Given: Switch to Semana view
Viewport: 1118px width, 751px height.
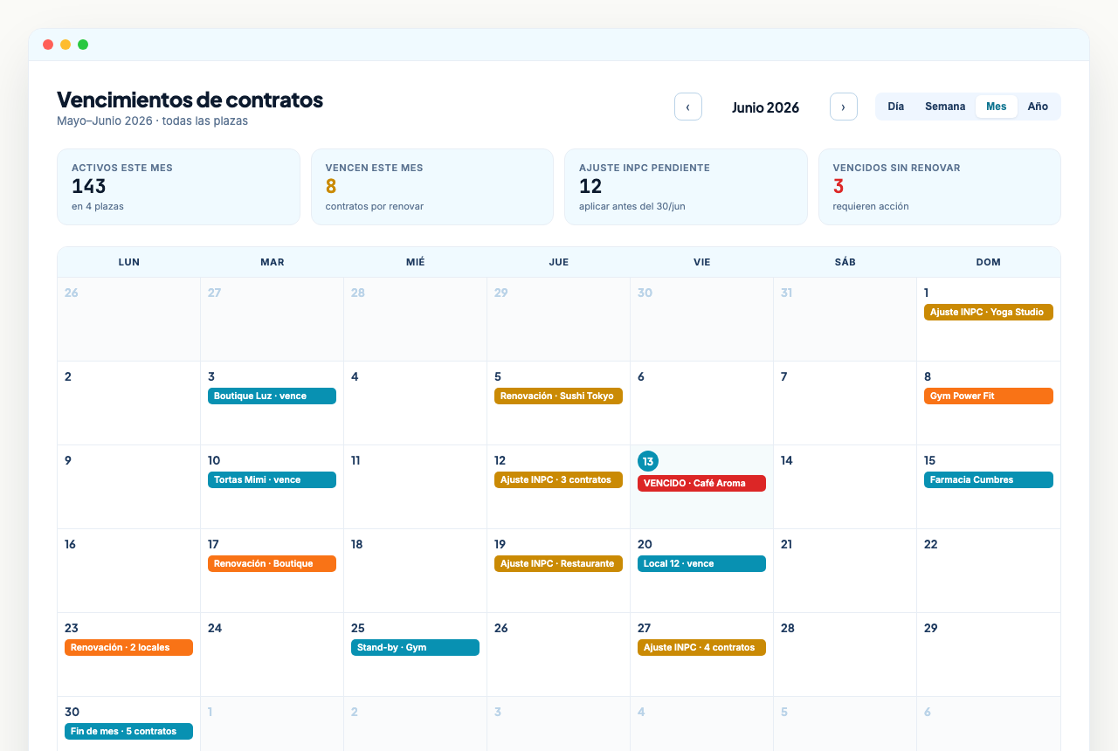Looking at the screenshot, I should 945,107.
